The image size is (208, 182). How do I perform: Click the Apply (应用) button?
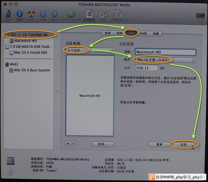[x=183, y=145]
